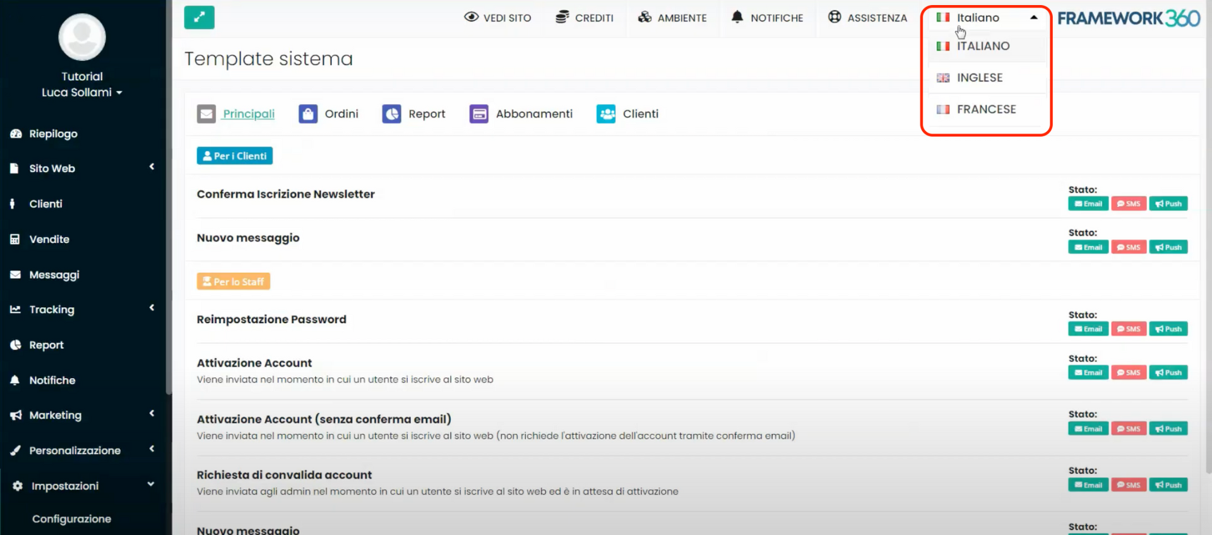Click the Notifiche bell icon in sidebar
Viewport: 1212px width, 535px height.
(x=15, y=380)
